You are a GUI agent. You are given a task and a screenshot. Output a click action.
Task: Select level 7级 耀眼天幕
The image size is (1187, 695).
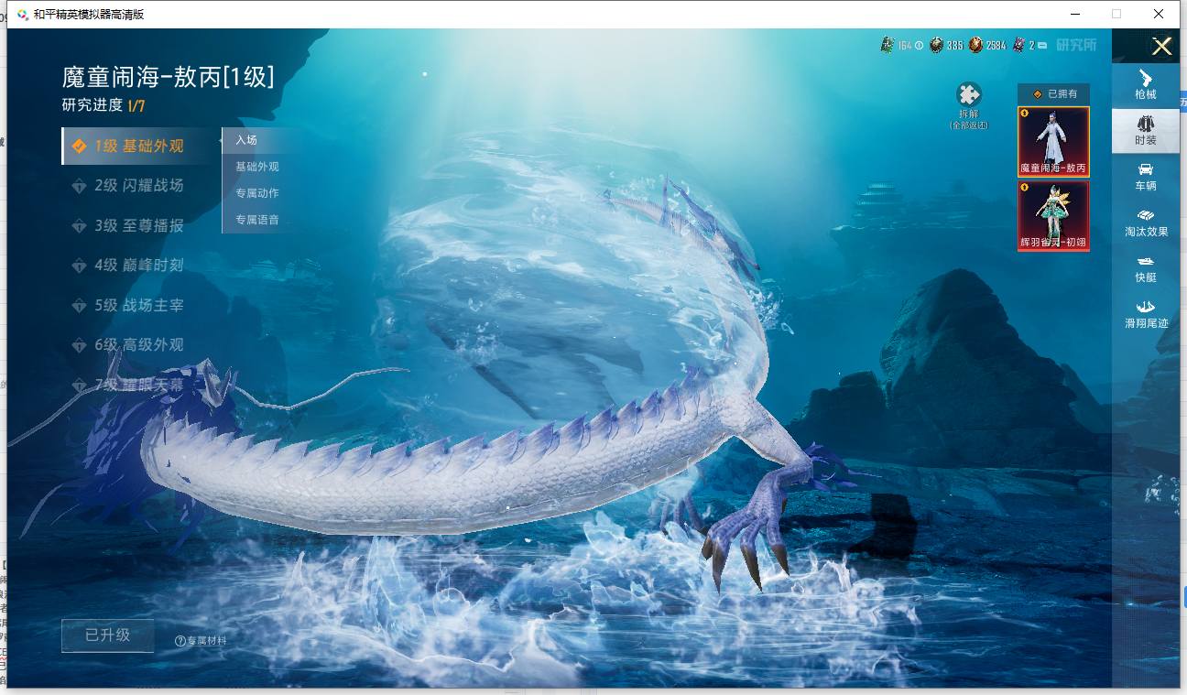(128, 385)
